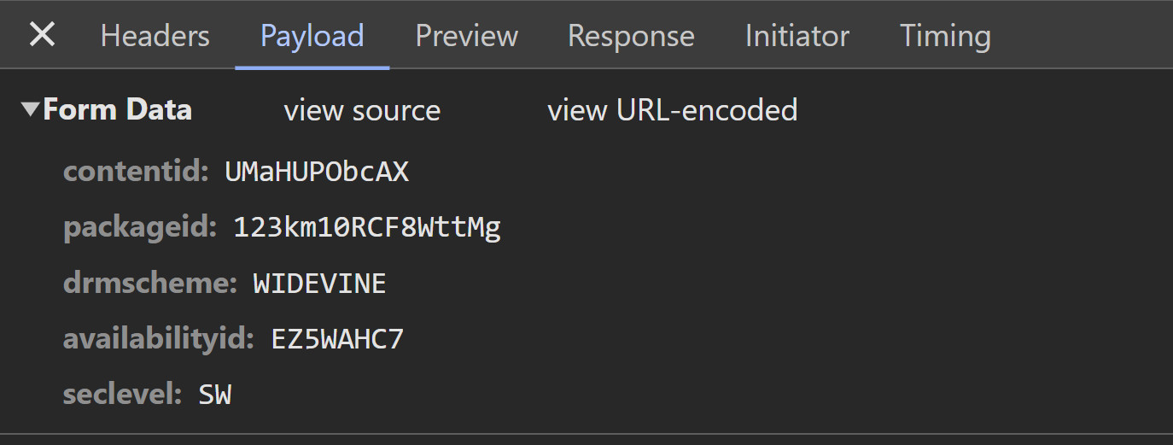
Task: Select the packageid key label
Action: [x=140, y=227]
